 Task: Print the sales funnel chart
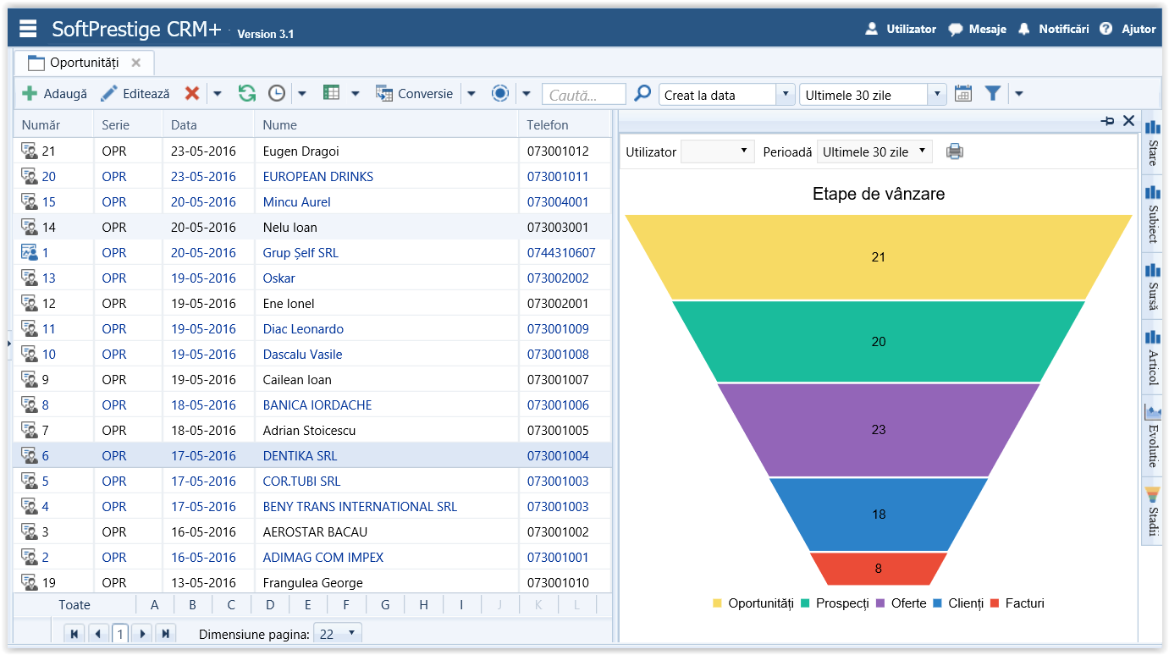click(955, 152)
